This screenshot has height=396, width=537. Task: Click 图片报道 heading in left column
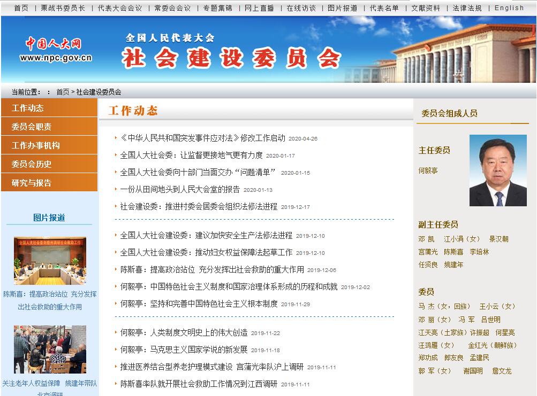(49, 218)
